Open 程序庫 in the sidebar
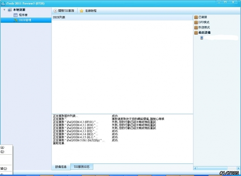241x176 pixels. (23, 15)
